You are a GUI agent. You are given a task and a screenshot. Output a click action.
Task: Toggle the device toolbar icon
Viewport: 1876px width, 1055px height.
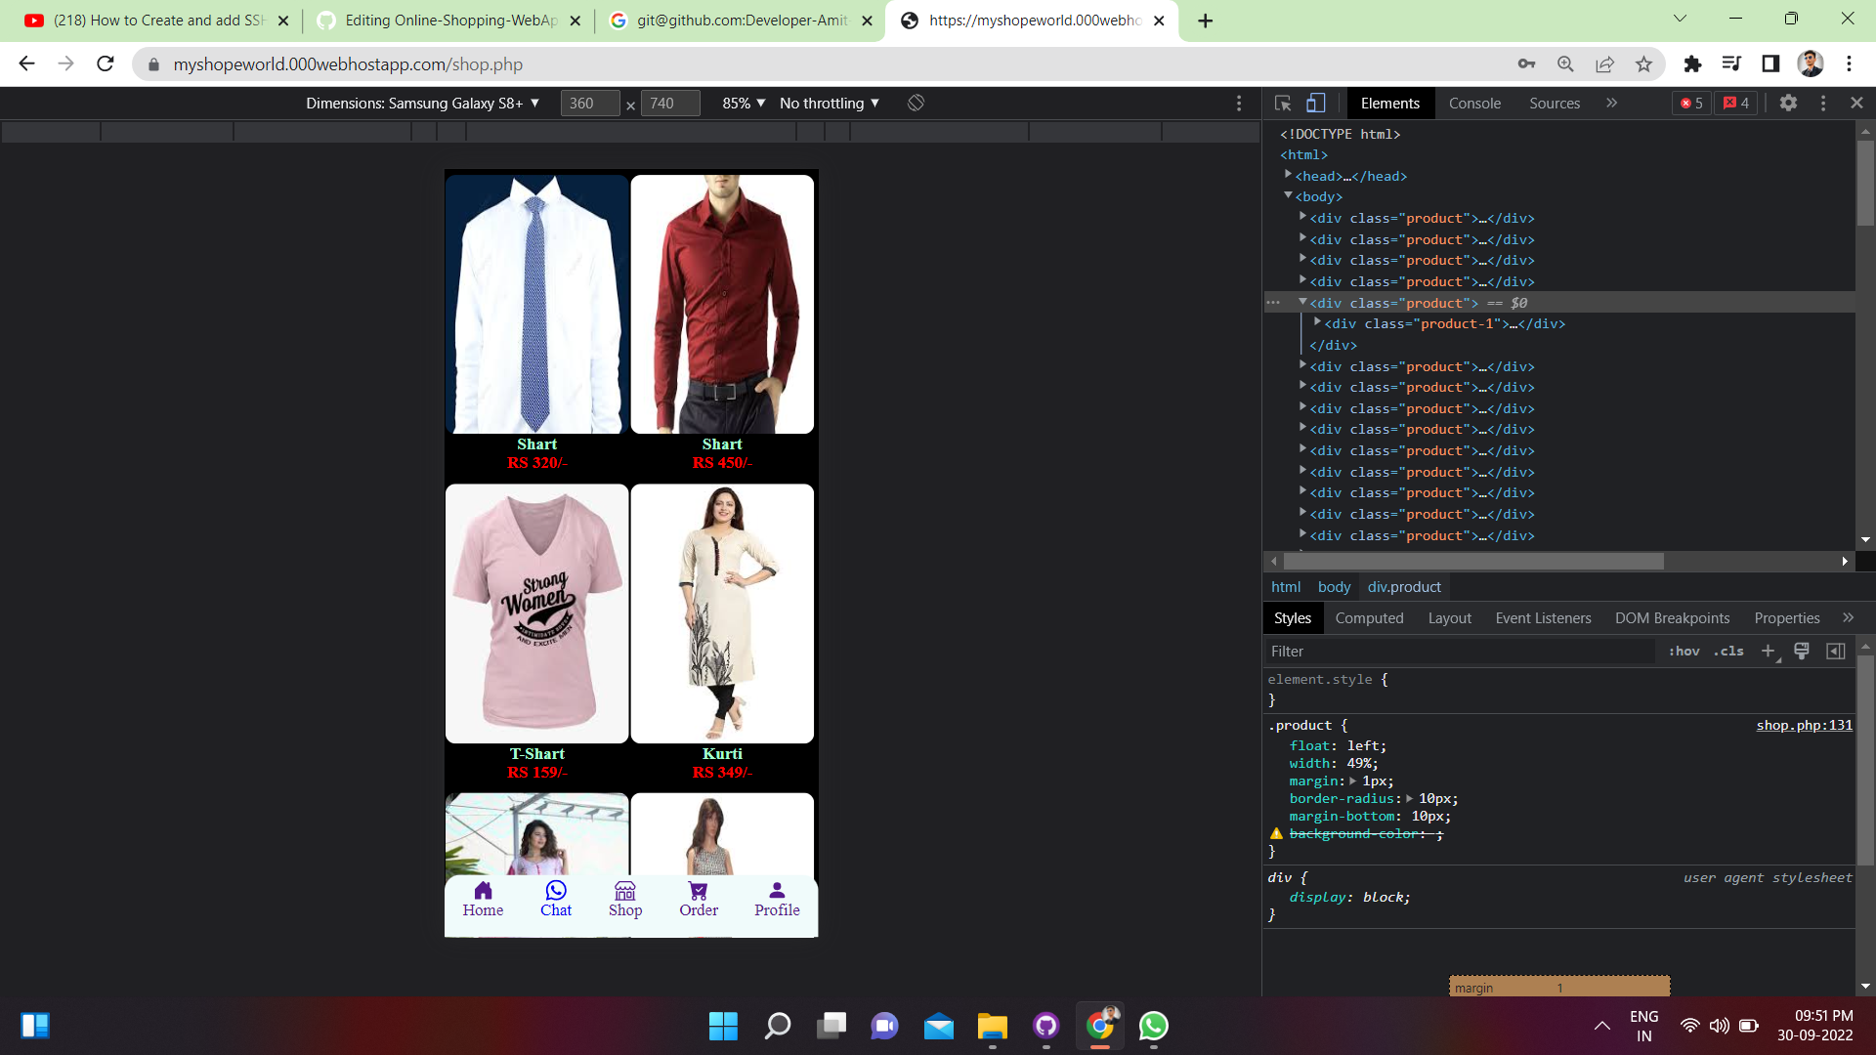pyautogui.click(x=1316, y=103)
